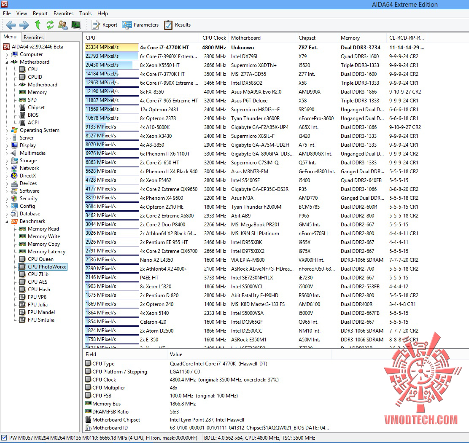Click the green Up arrow icon
The width and height of the screenshot is (469, 443).
(38, 25)
